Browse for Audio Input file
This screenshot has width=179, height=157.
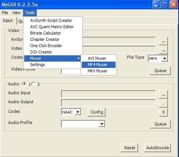pyautogui.click(x=163, y=95)
